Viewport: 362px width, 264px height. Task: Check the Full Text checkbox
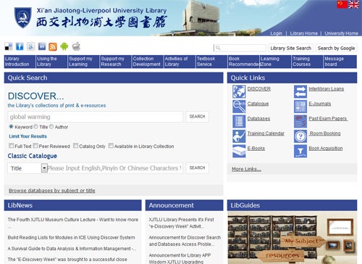click(x=11, y=146)
